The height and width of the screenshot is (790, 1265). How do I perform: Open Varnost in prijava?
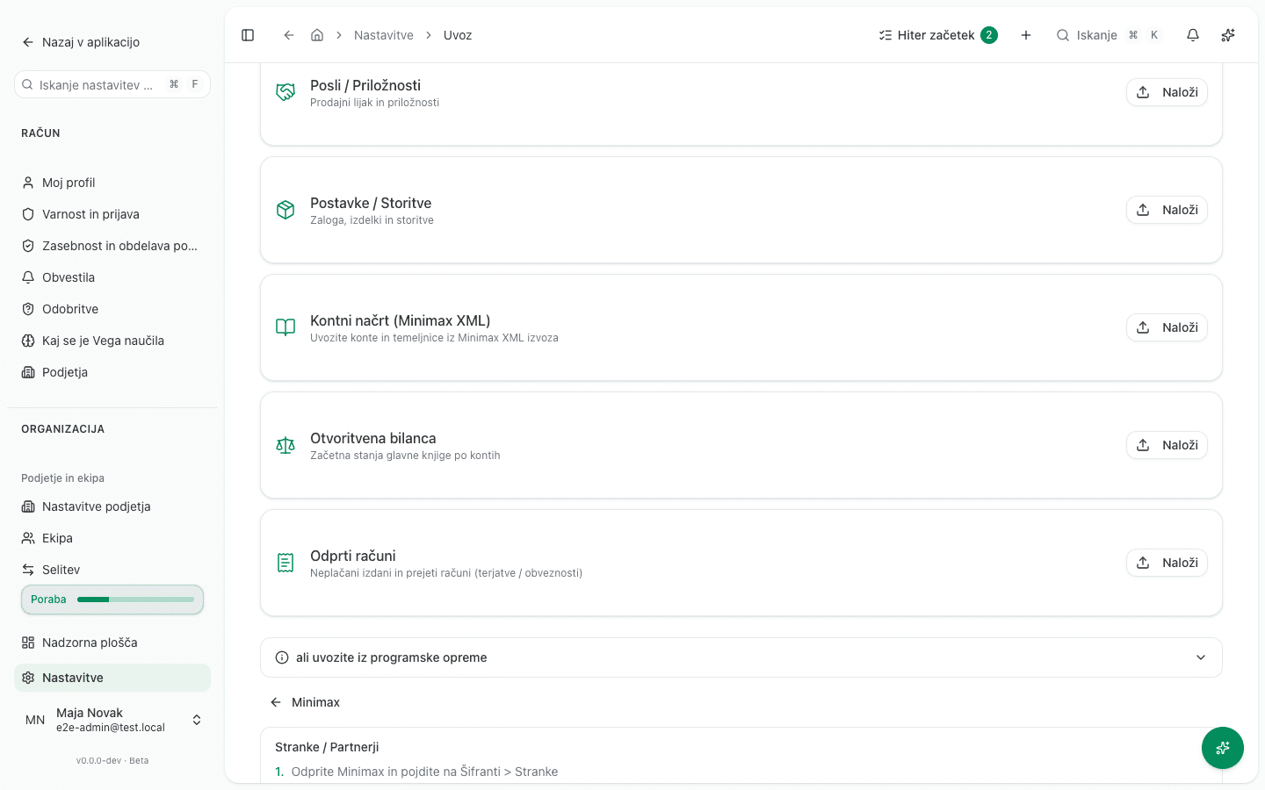112,214
